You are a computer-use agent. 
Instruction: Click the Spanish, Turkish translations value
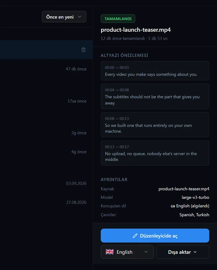pyautogui.click(x=194, y=215)
